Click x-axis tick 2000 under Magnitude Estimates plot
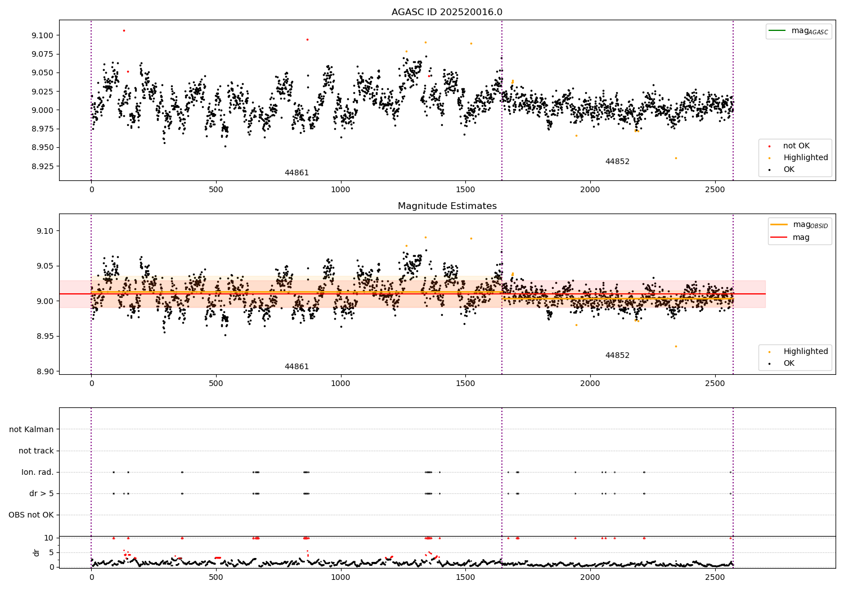 (590, 384)
